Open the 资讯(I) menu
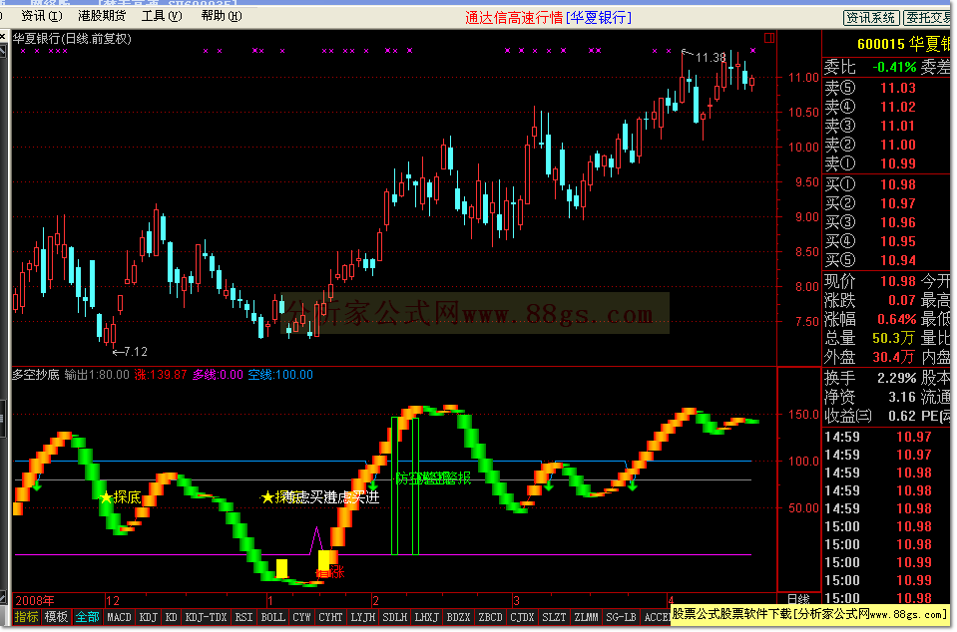The height and width of the screenshot is (632, 957). [x=42, y=17]
